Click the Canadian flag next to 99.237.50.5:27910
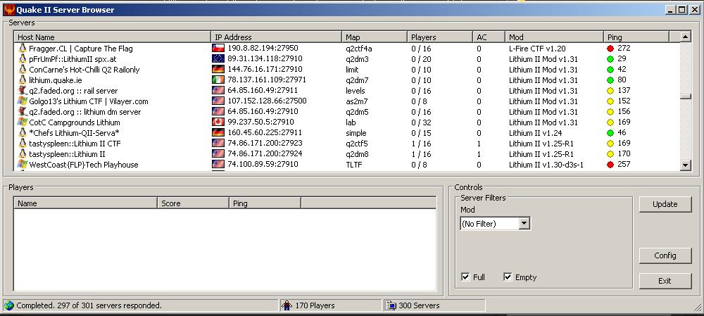 pyautogui.click(x=218, y=122)
